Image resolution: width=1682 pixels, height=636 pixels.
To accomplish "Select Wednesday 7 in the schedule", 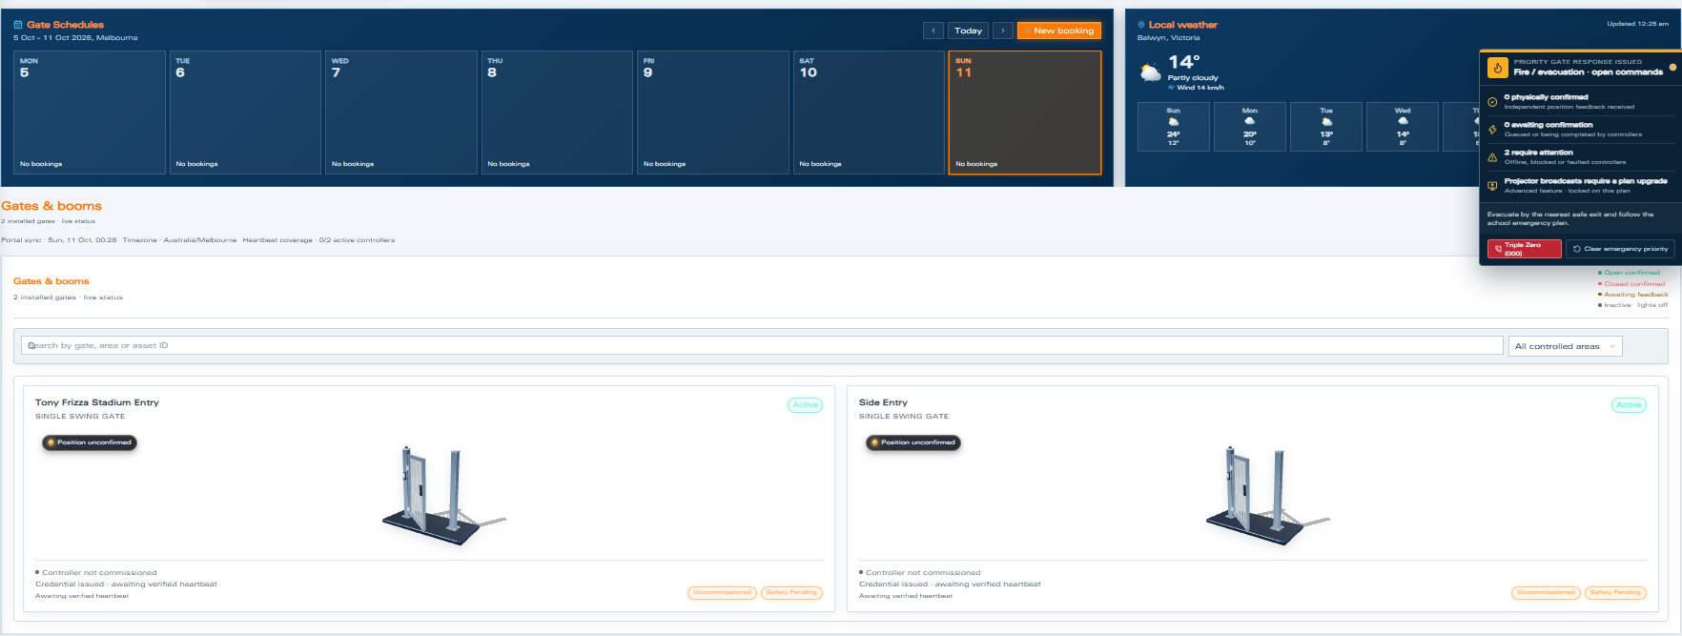I will pos(401,113).
